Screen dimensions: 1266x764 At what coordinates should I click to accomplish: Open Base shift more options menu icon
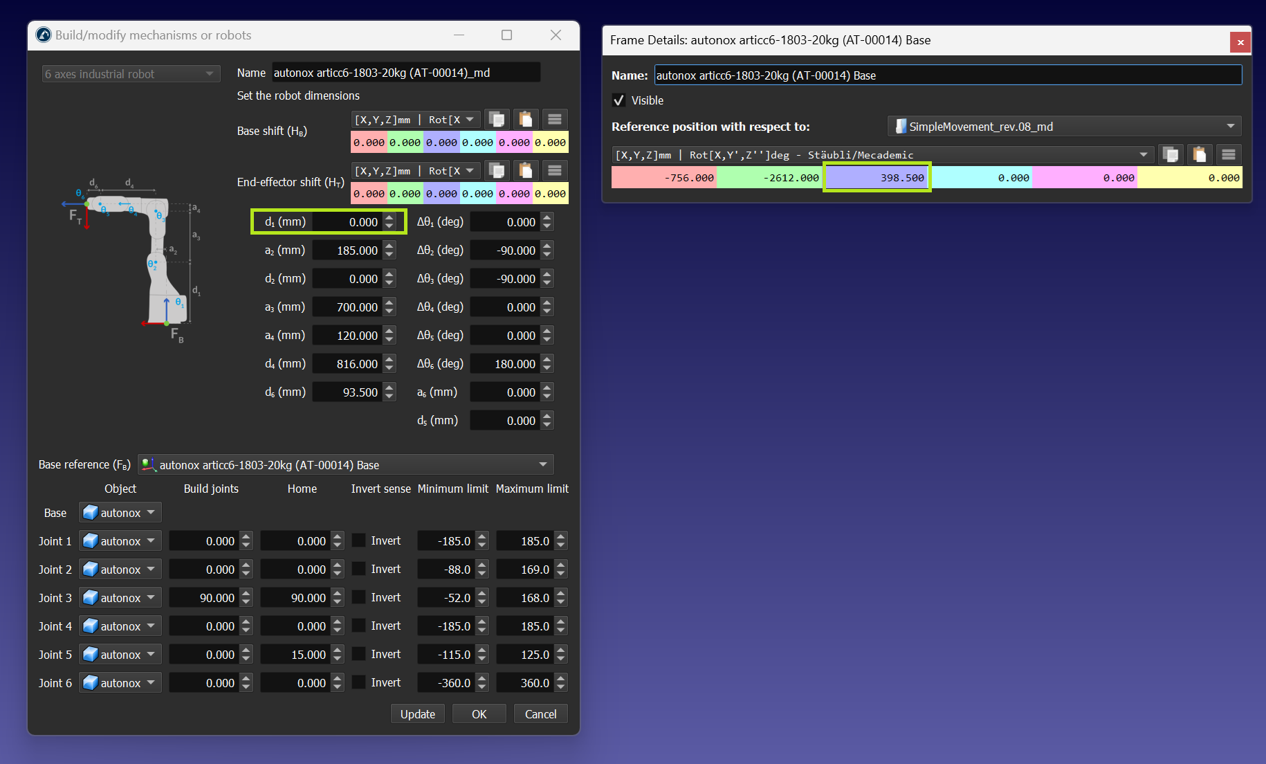coord(555,119)
